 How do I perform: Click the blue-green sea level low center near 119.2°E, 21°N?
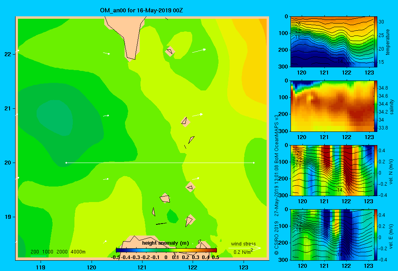(55, 118)
